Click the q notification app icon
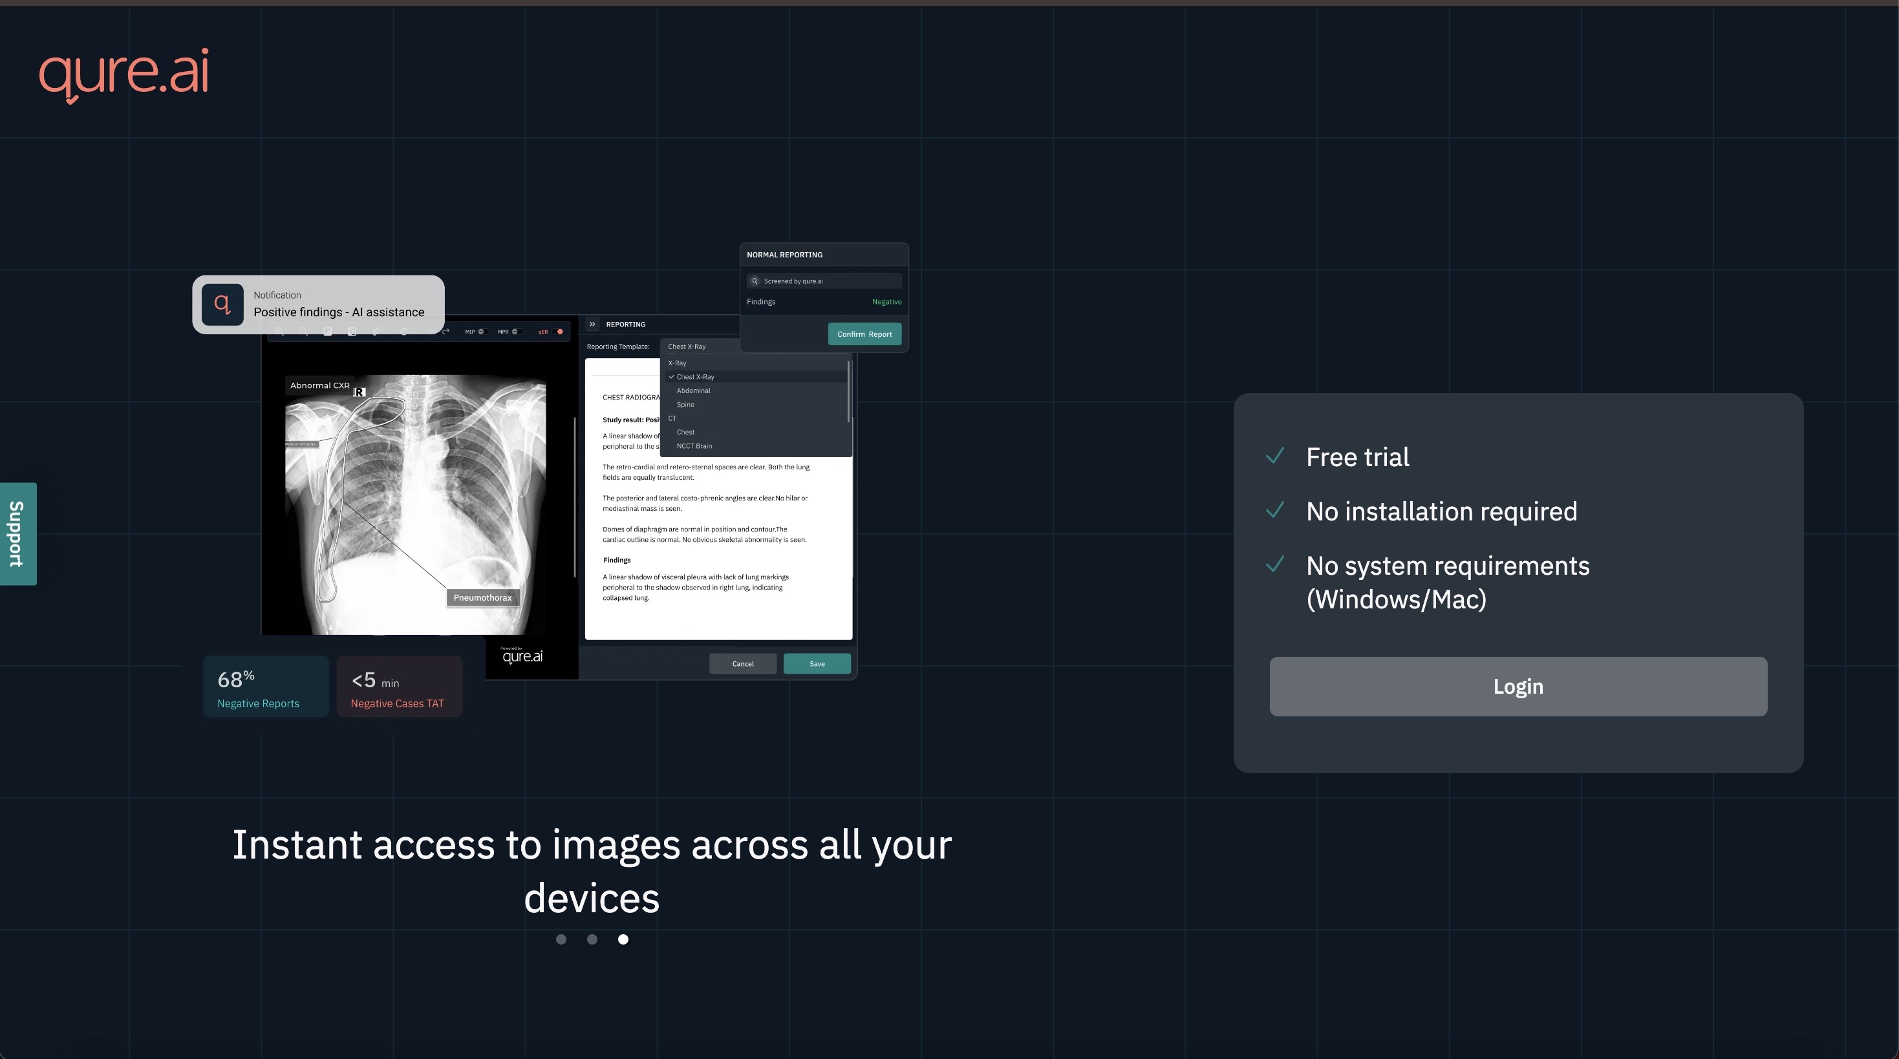 click(222, 305)
